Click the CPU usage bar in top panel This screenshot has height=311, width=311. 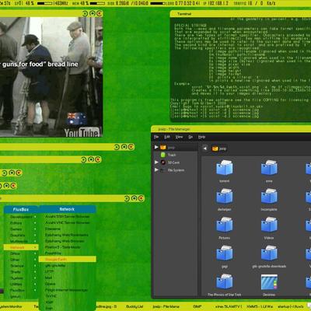(x=45, y=4)
